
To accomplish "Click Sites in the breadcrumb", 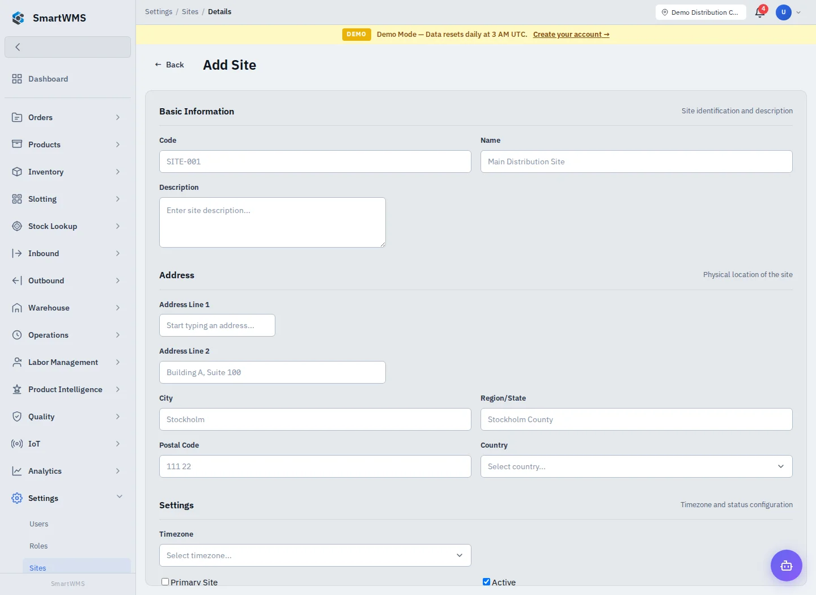I will point(190,11).
